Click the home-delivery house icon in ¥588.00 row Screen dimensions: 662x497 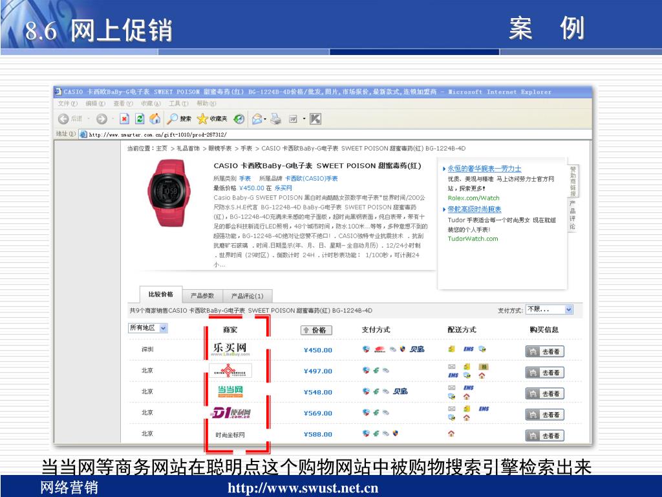click(x=451, y=434)
